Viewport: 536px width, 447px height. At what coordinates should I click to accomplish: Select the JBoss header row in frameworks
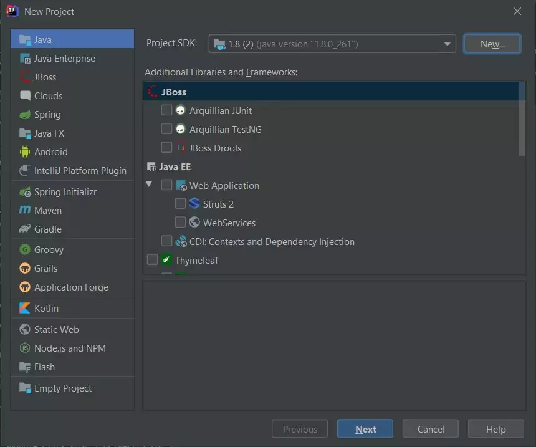[330, 92]
